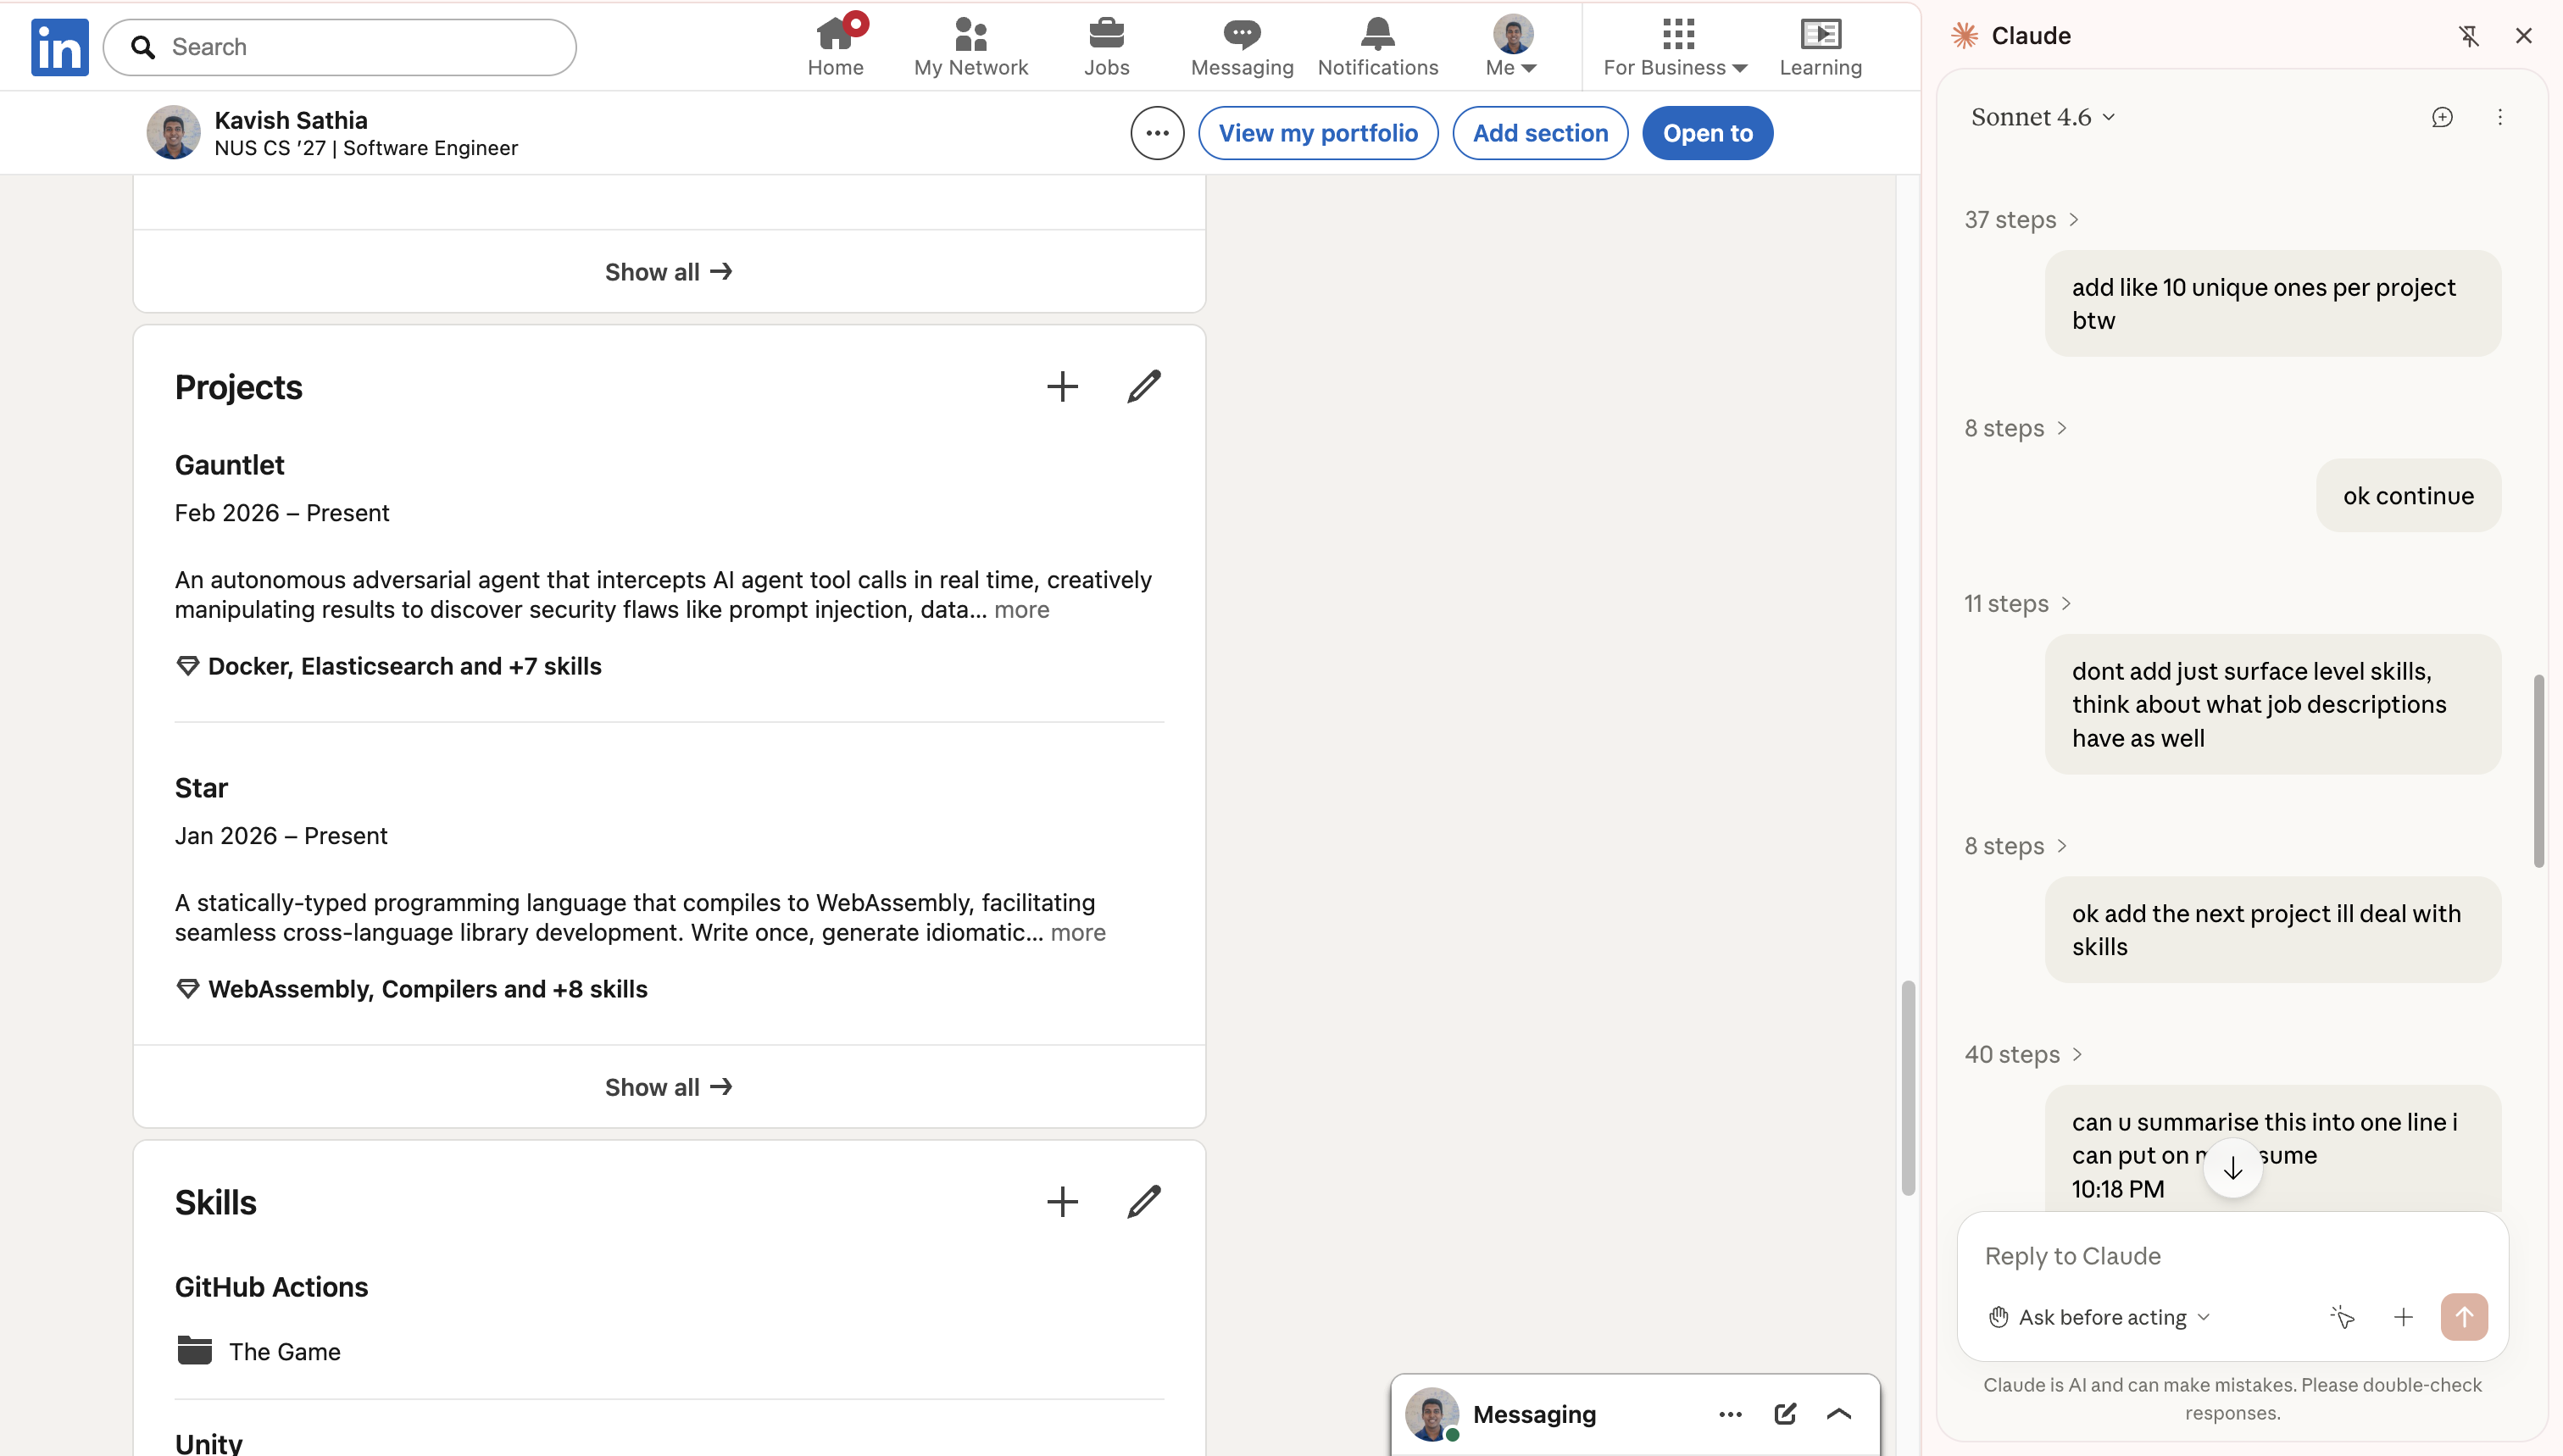
Task: Open the Ask before acting dropdown
Action: tap(2100, 1317)
